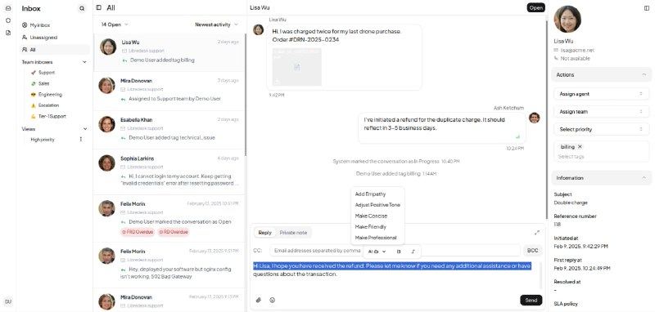Click Lisa Wu's large profile photo in sidebar
Viewport: 655px width, 312px height.
point(567,19)
